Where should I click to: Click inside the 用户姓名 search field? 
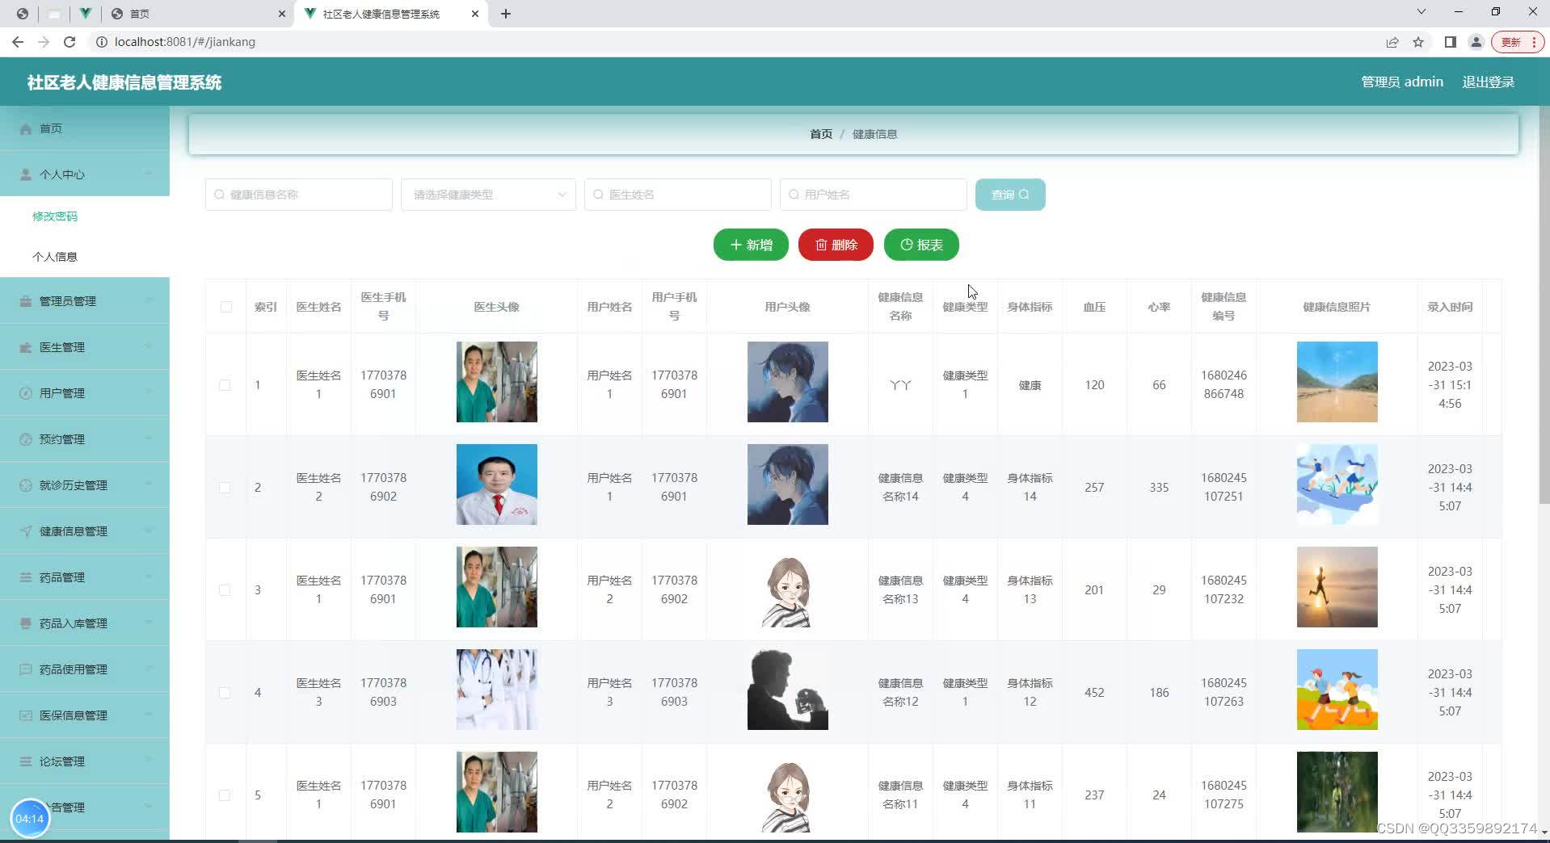click(x=873, y=195)
